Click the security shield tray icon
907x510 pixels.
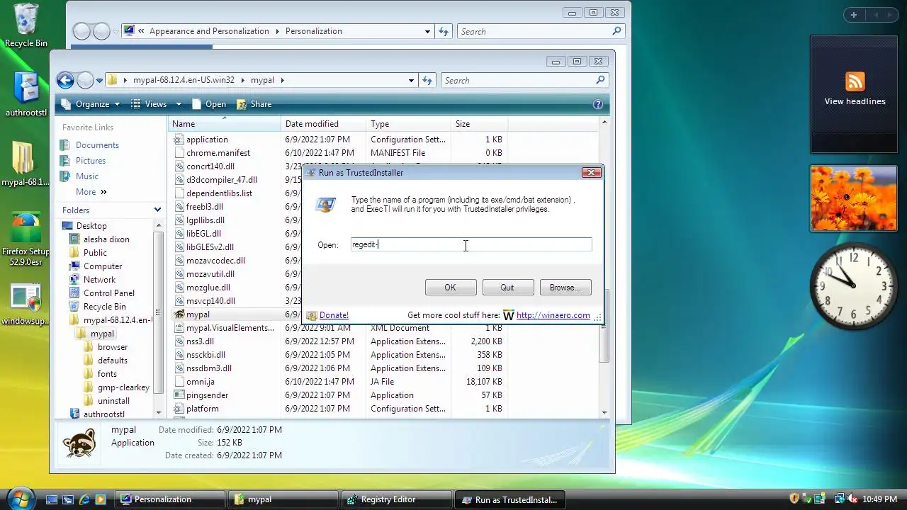click(x=794, y=499)
